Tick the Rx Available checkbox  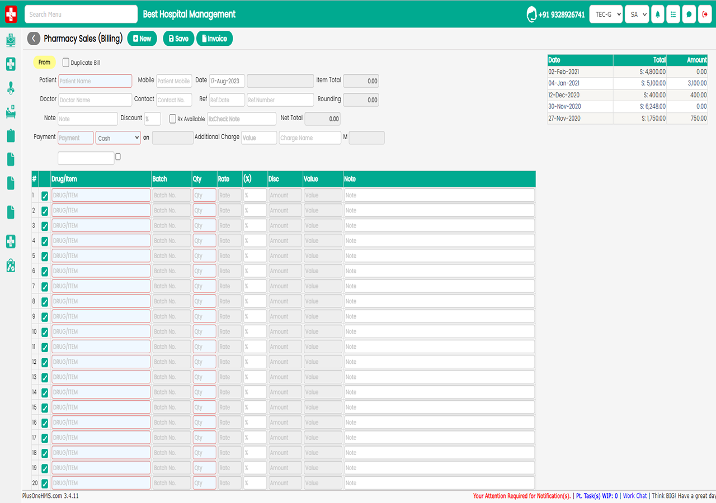pos(173,119)
